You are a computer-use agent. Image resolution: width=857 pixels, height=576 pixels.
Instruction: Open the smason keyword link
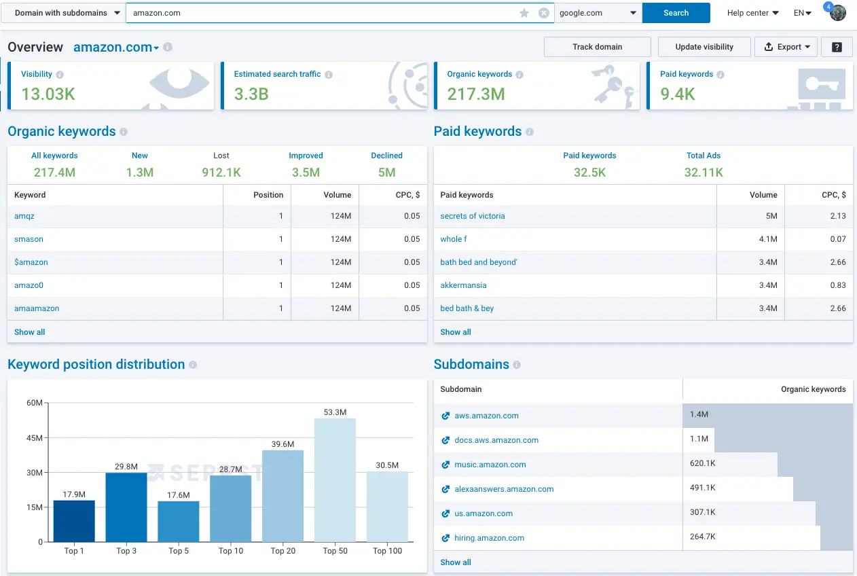click(x=29, y=239)
